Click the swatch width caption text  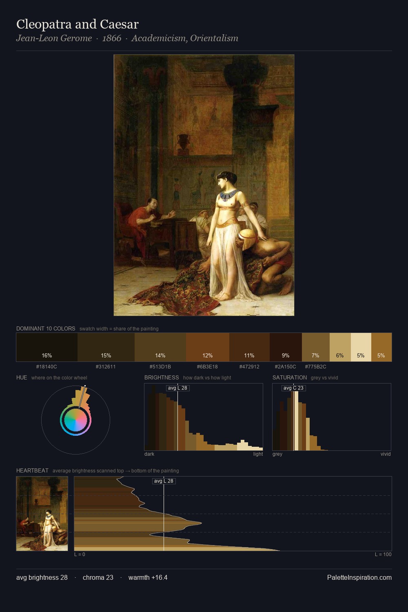coord(119,329)
